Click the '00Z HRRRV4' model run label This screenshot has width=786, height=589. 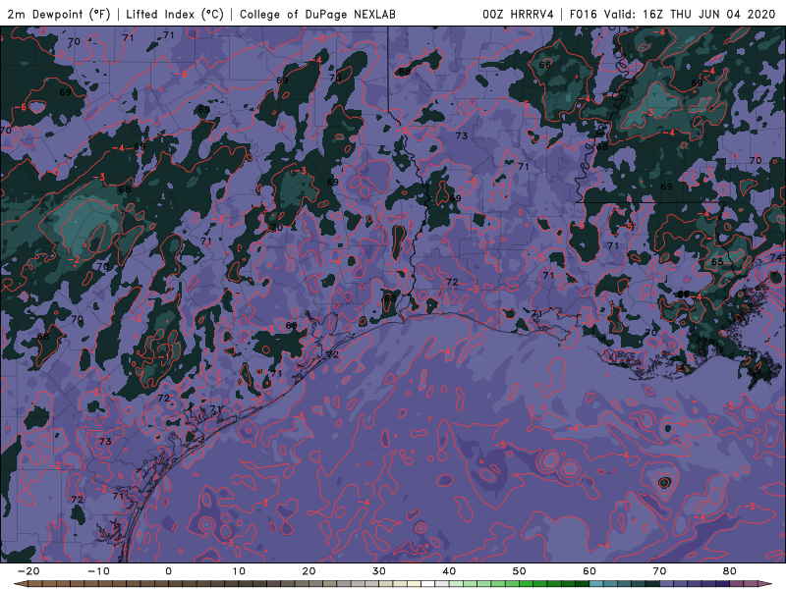pos(518,14)
